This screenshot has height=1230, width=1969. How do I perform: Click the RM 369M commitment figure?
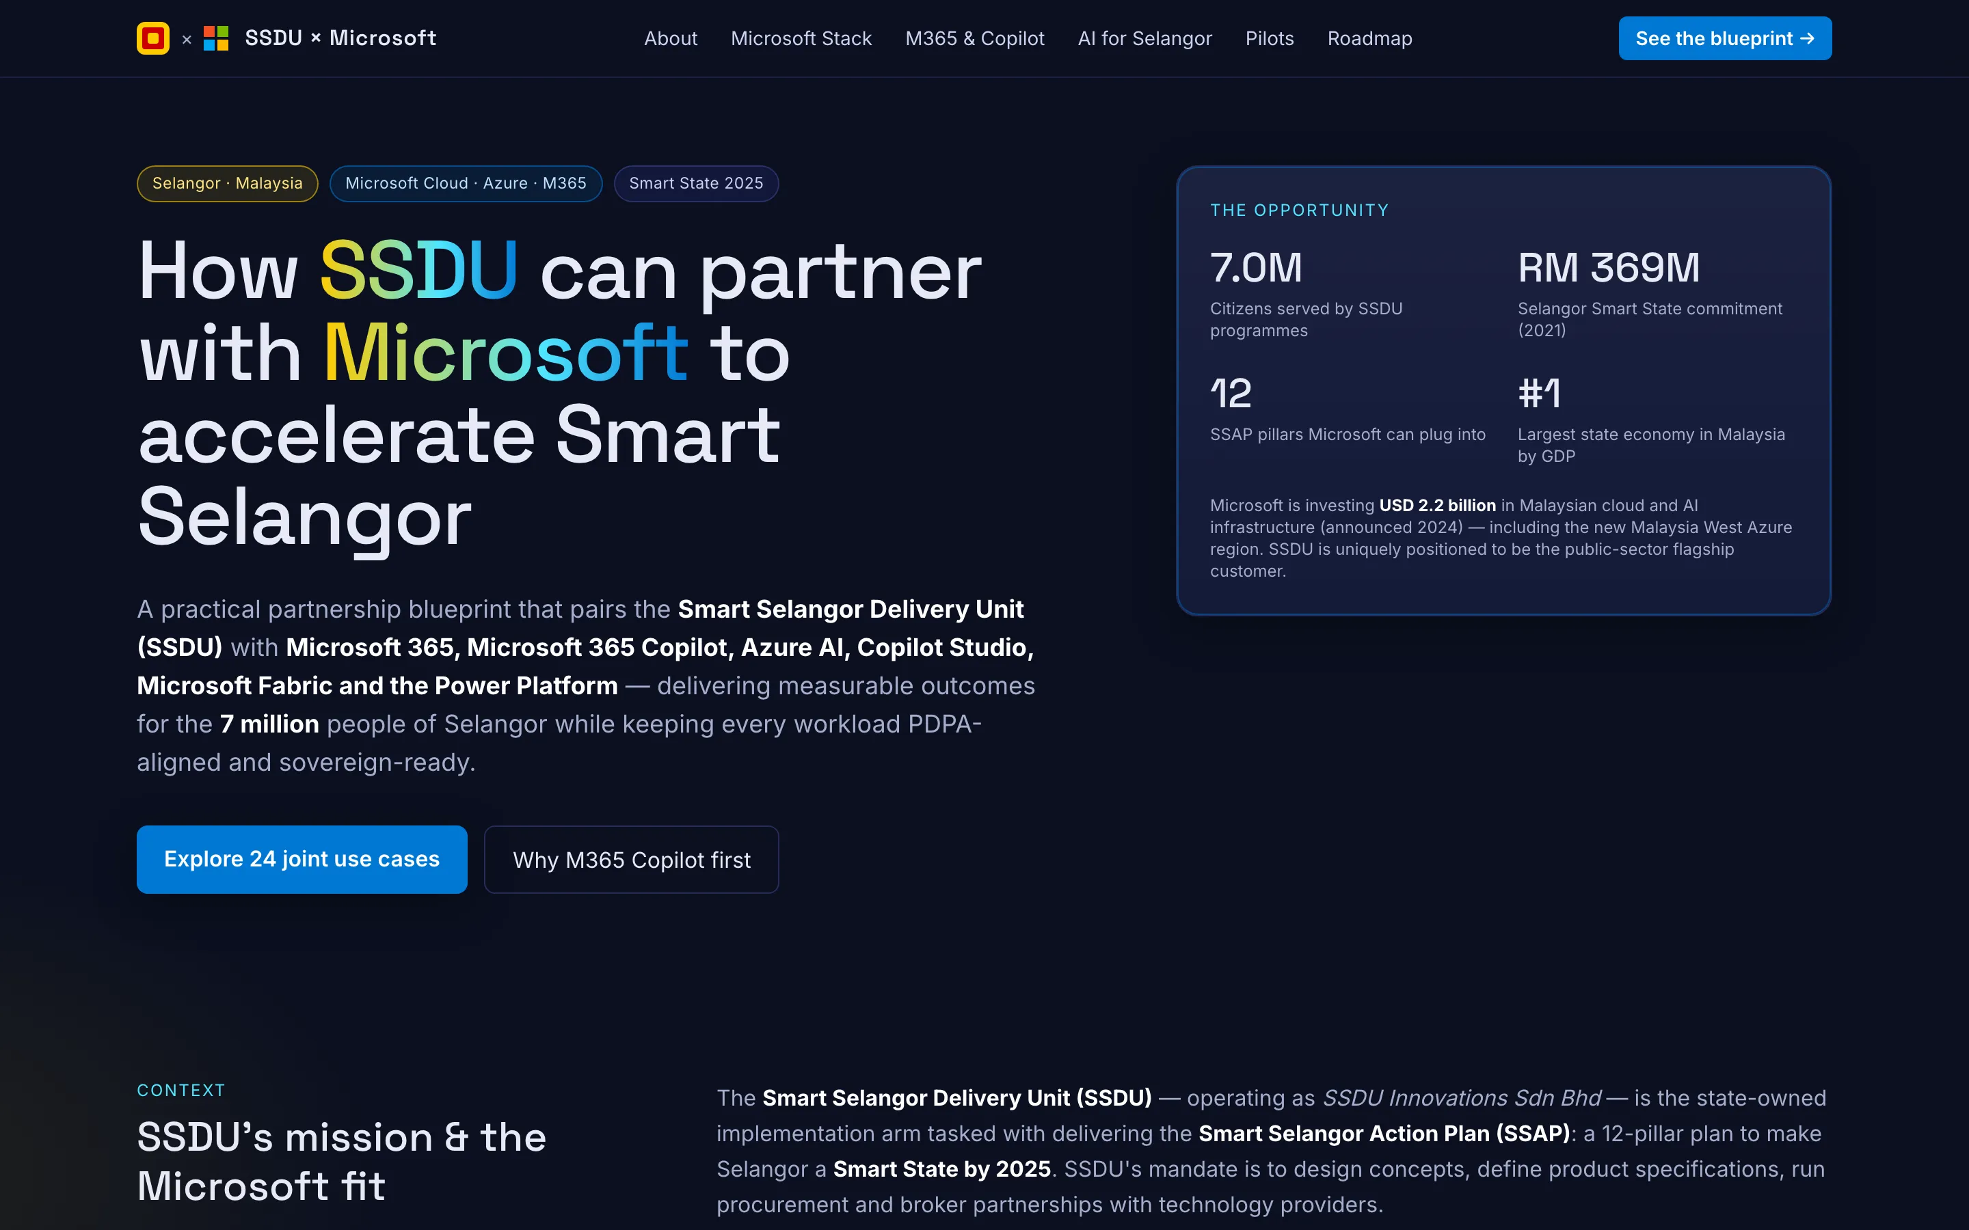[1609, 268]
